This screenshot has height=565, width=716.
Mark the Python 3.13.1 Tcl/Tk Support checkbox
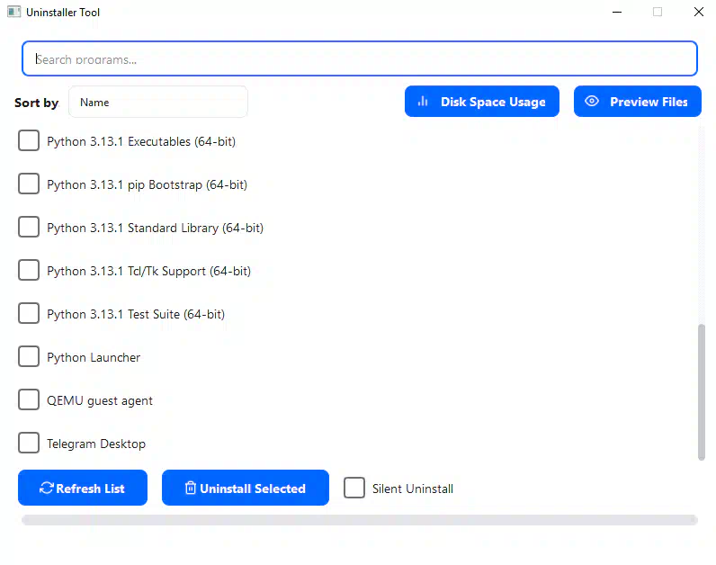click(29, 271)
